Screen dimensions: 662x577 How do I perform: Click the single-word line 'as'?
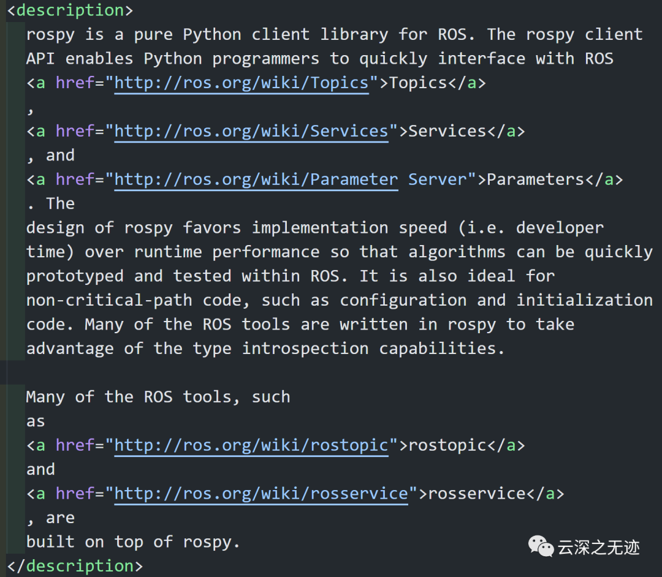(x=36, y=421)
